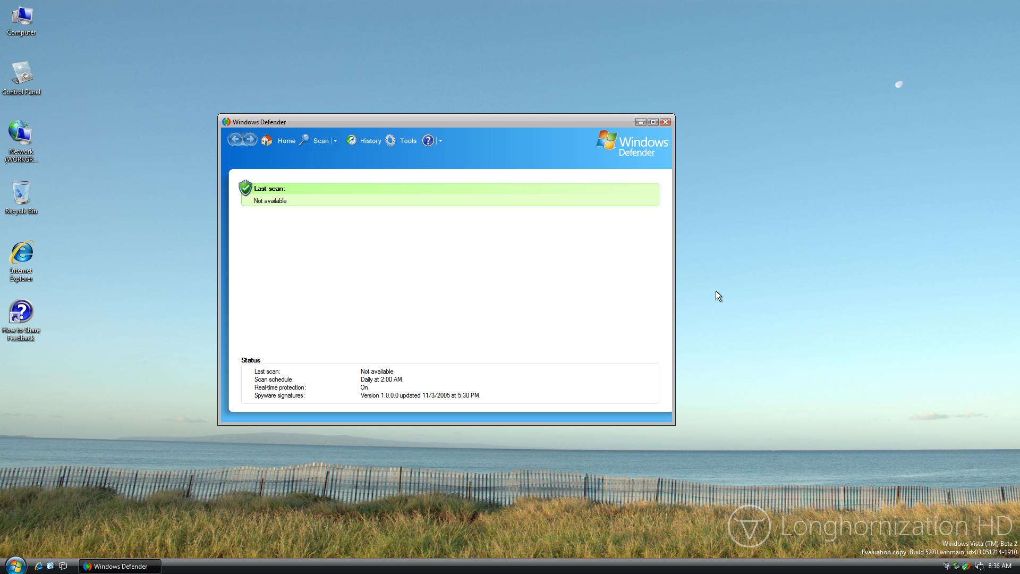Expand the Help options dropdown arrow
The width and height of the screenshot is (1020, 574).
click(440, 141)
